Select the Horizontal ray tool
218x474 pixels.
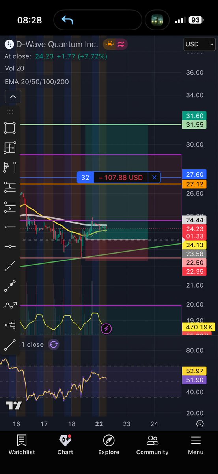tap(10, 227)
